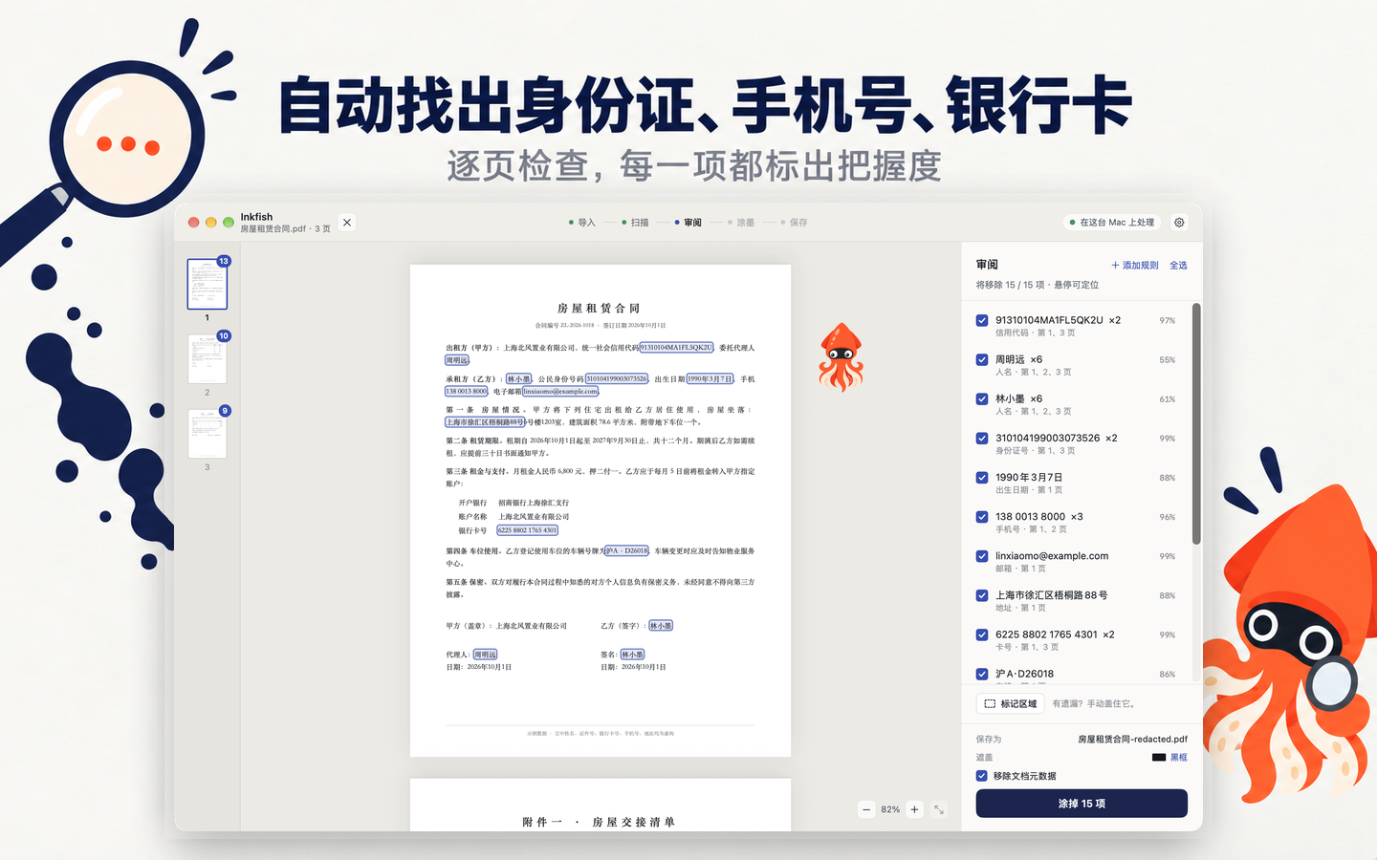Go to the 导入 import step
This screenshot has width=1377, height=860.
click(582, 223)
